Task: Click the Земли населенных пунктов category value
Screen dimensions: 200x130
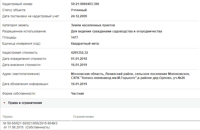Action: (93, 25)
